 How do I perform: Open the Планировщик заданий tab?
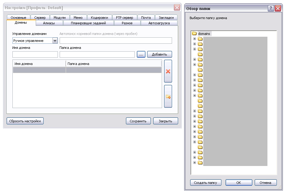[88, 23]
